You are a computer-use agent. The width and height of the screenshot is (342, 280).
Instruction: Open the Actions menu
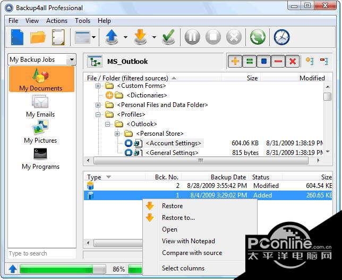coord(57,21)
